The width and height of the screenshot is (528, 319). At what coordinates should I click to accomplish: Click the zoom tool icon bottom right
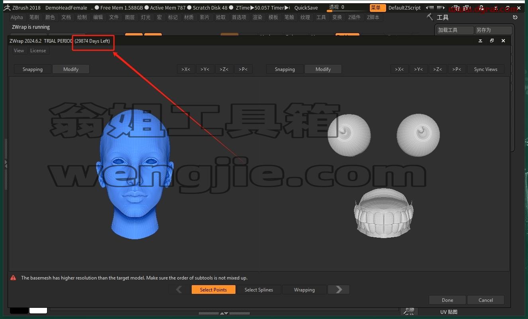409,311
